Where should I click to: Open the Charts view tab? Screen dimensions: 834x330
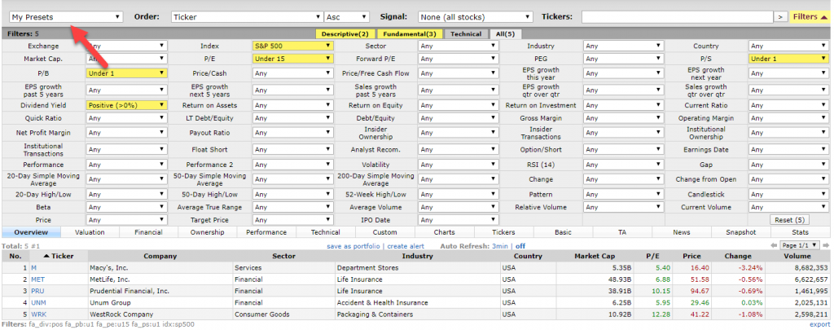click(444, 232)
